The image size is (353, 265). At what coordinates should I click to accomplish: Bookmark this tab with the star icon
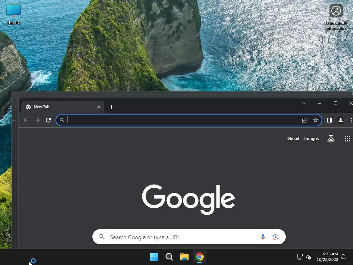(316, 120)
